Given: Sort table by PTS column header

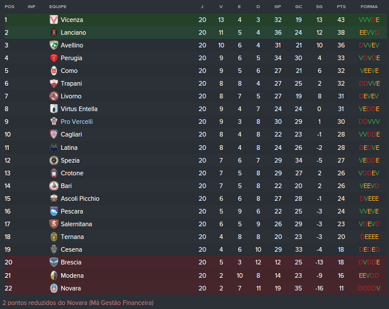Looking at the screenshot, I should [x=341, y=6].
